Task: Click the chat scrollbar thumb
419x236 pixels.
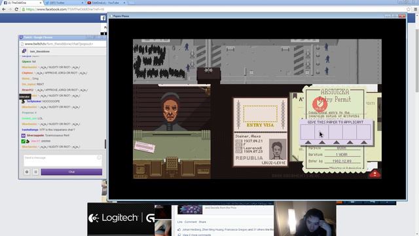Action: 105,144
